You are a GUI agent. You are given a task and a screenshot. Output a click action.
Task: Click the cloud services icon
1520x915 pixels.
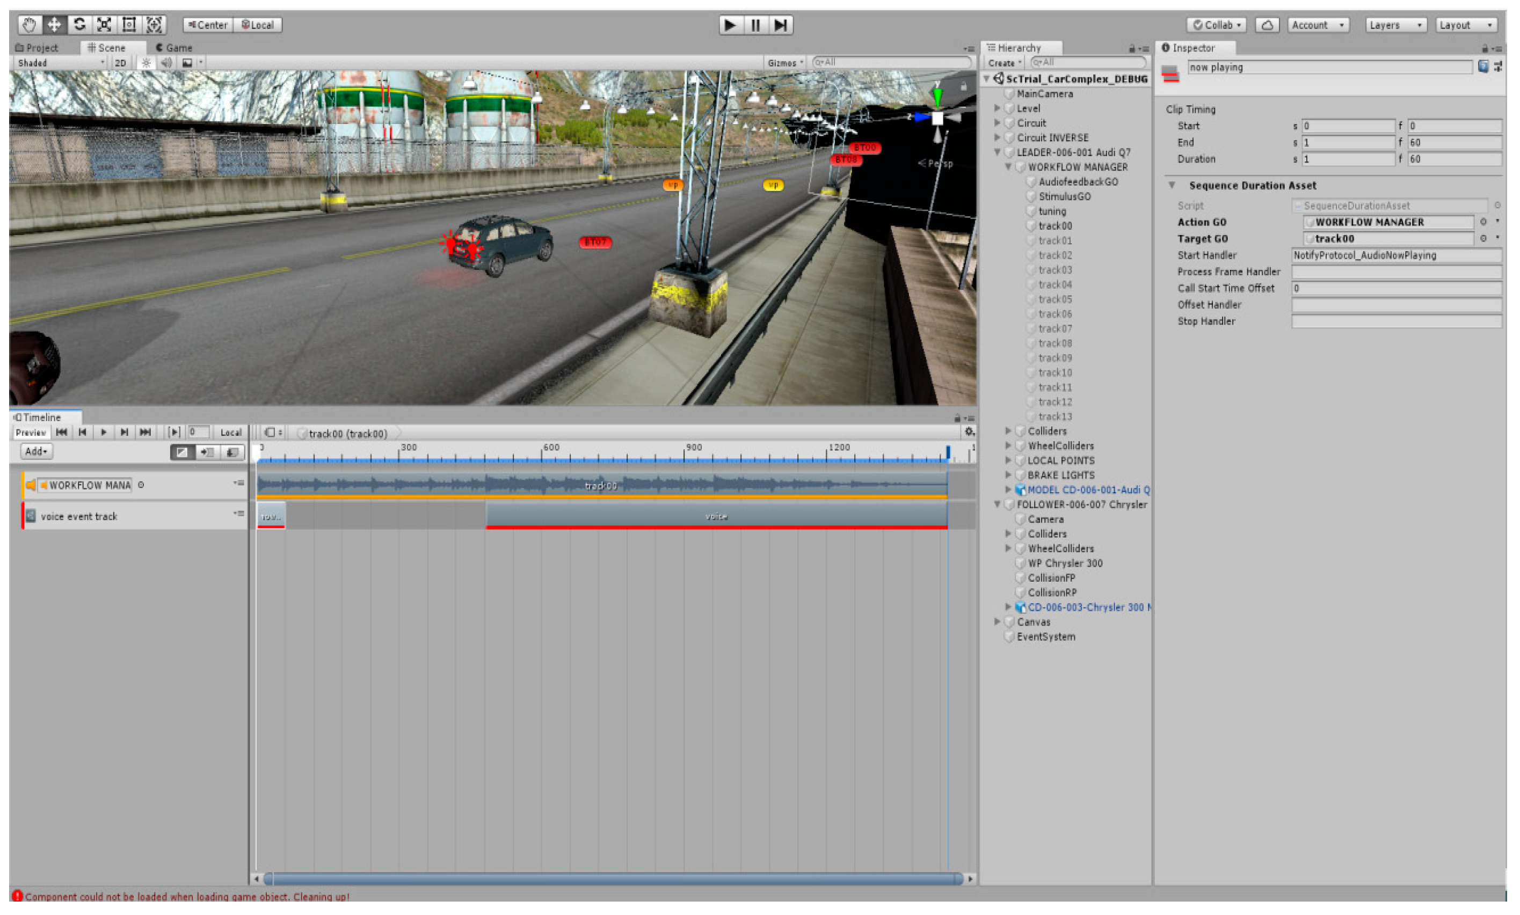1267,25
